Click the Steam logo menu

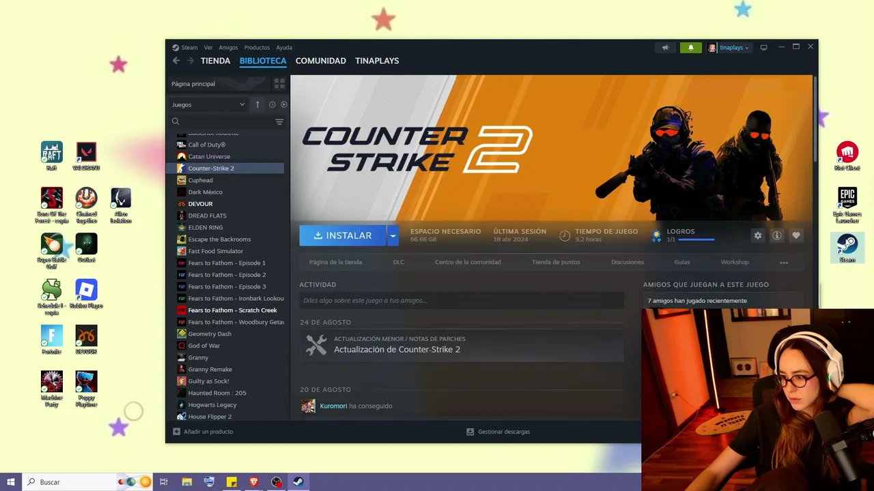pos(184,48)
